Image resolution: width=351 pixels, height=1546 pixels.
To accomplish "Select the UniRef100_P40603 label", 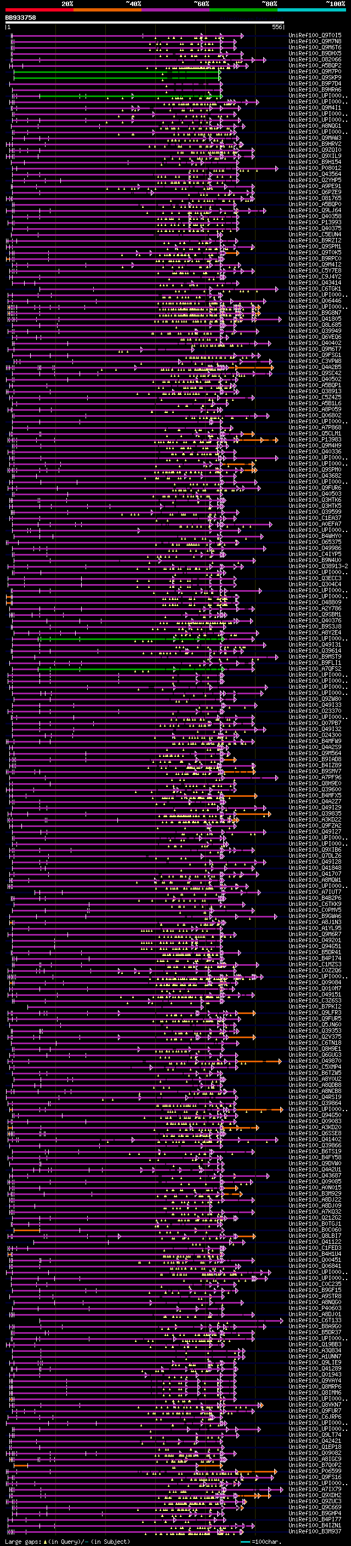I will coord(315,1308).
